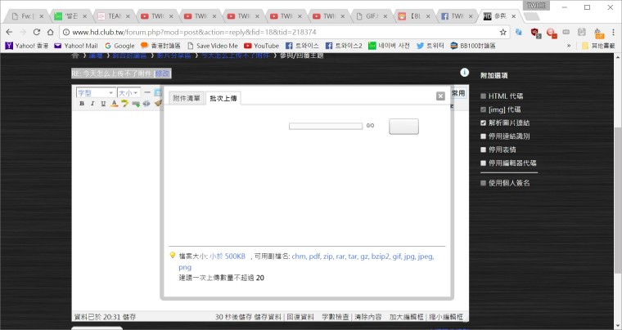Image resolution: width=622 pixels, height=330 pixels.
Task: Toggle the HTML 代碼 checkbox
Action: (483, 96)
